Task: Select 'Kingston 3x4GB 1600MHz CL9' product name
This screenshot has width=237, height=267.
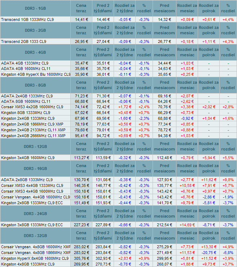Action: coord(28,158)
